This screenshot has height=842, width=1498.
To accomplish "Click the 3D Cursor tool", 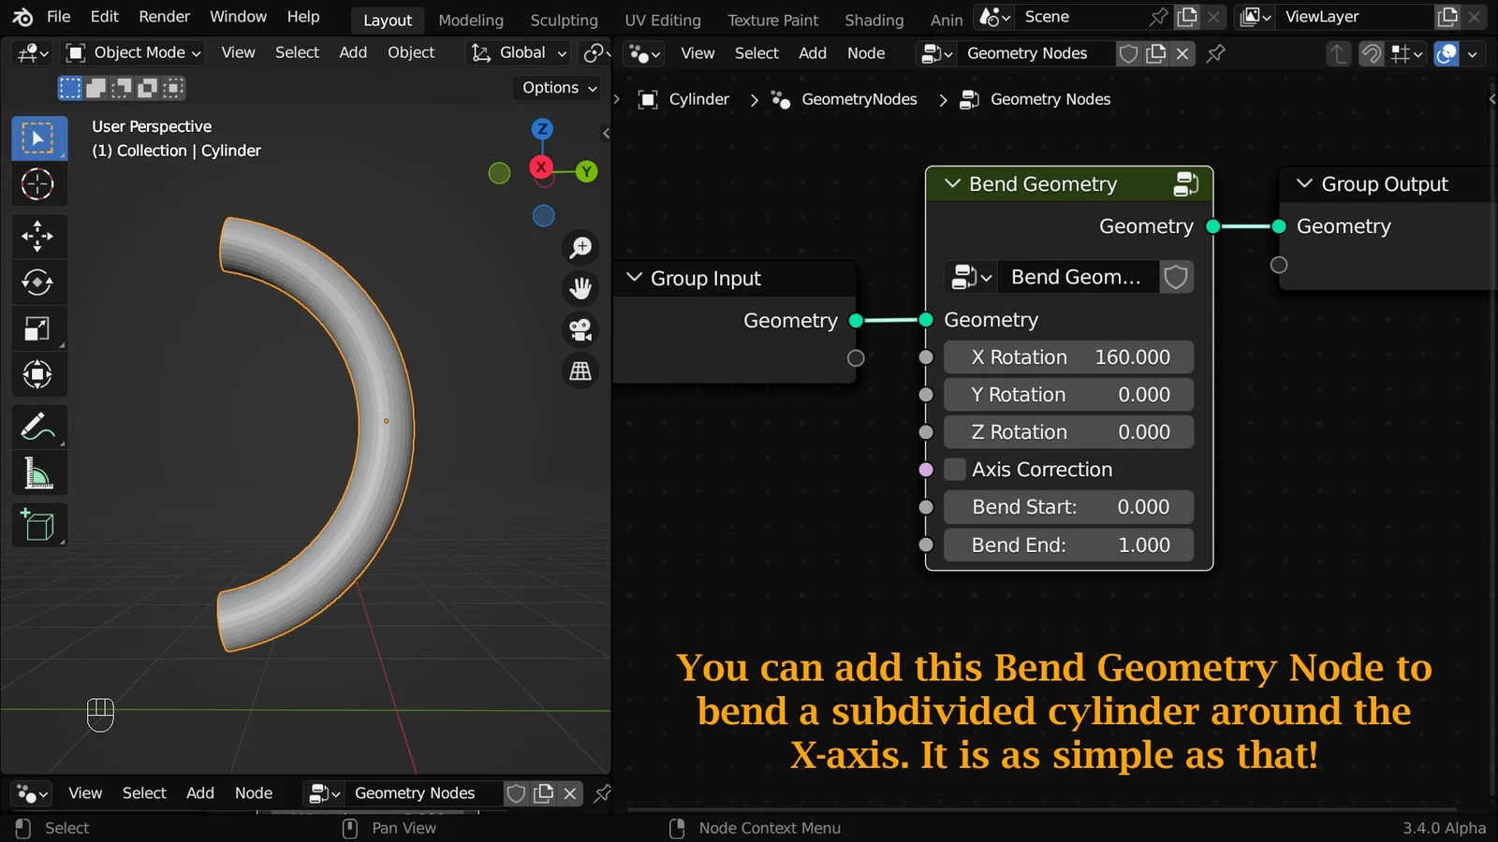I will pyautogui.click(x=38, y=184).
